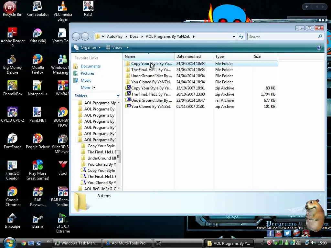Open Documents favorite link

tap(91, 66)
